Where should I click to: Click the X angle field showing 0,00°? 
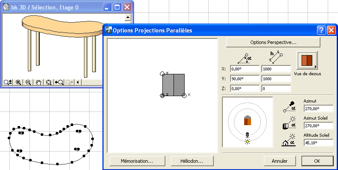click(x=245, y=69)
